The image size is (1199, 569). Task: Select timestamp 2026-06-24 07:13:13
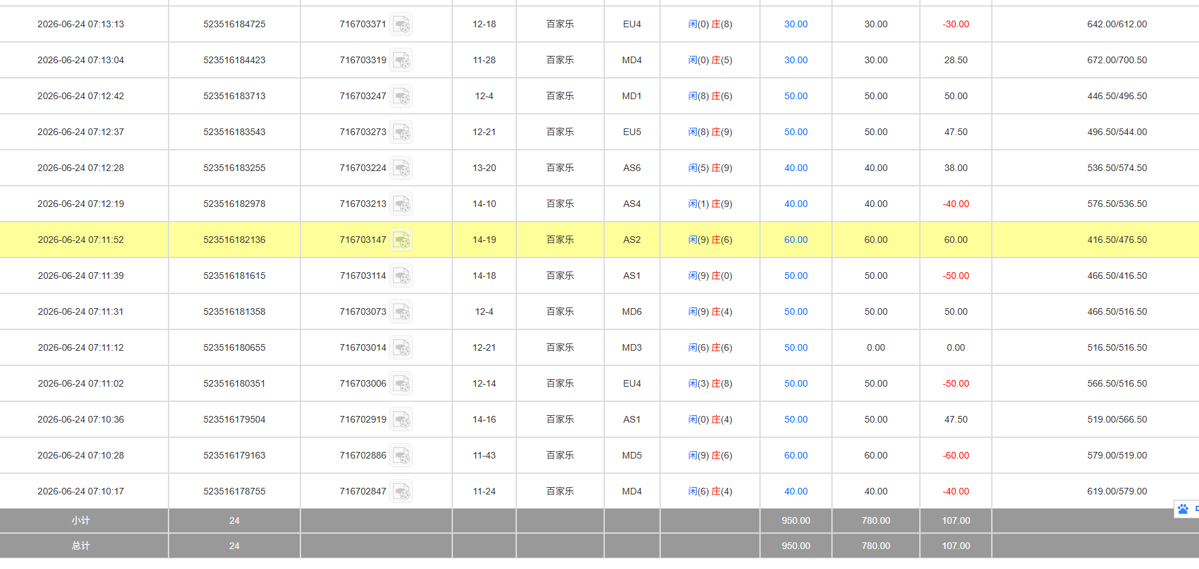(x=81, y=24)
